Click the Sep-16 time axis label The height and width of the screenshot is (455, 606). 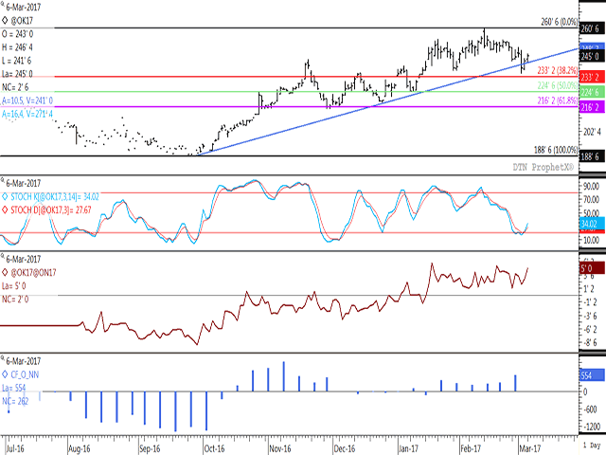click(x=150, y=448)
